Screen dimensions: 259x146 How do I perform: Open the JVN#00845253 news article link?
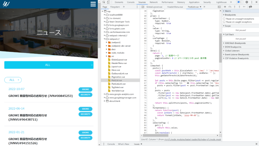[x=40, y=96]
